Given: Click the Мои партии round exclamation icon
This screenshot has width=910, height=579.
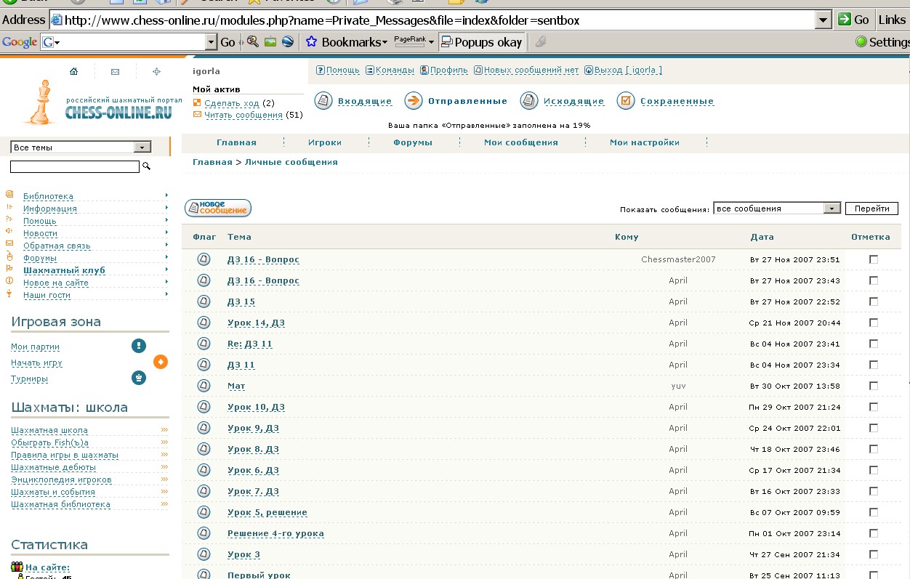Looking at the screenshot, I should click(139, 346).
